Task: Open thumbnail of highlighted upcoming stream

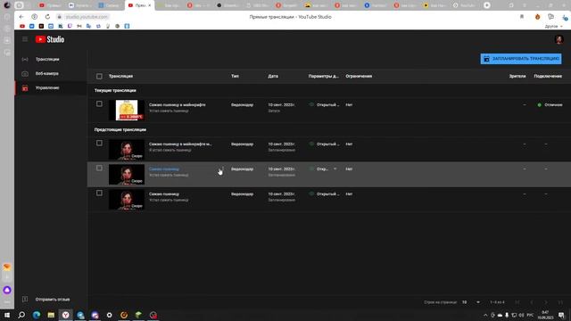Action: (x=127, y=175)
